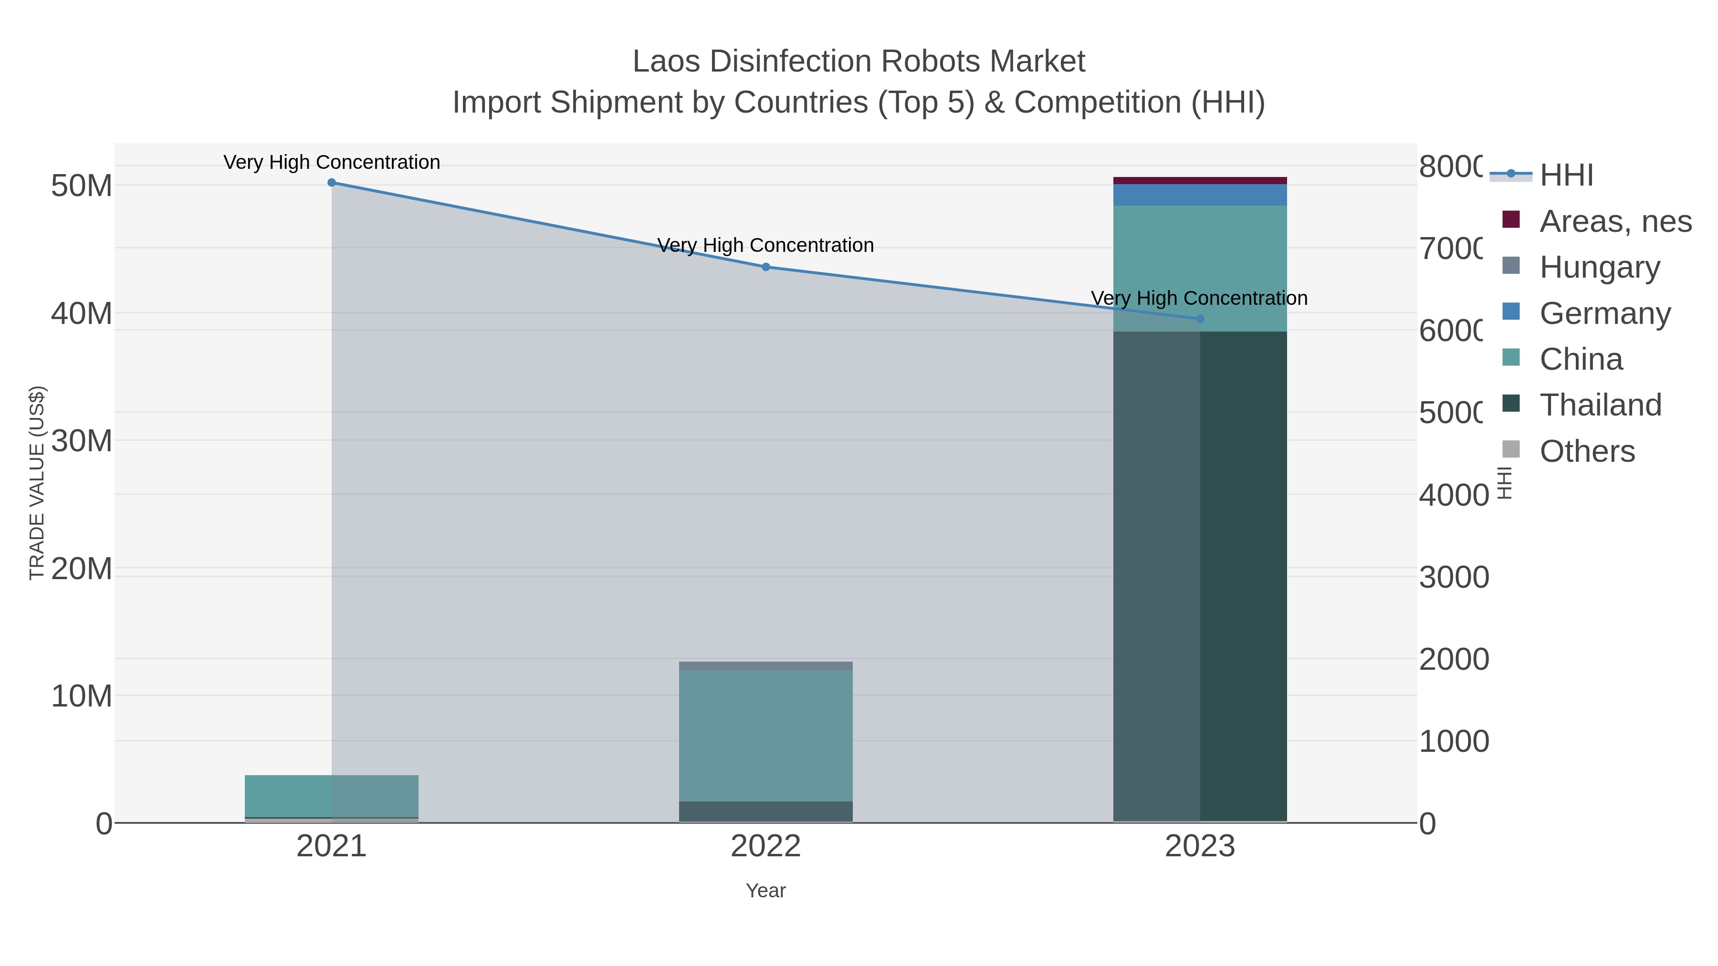Image resolution: width=1718 pixels, height=966 pixels.
Task: Toggle the China legend label
Action: [1582, 359]
